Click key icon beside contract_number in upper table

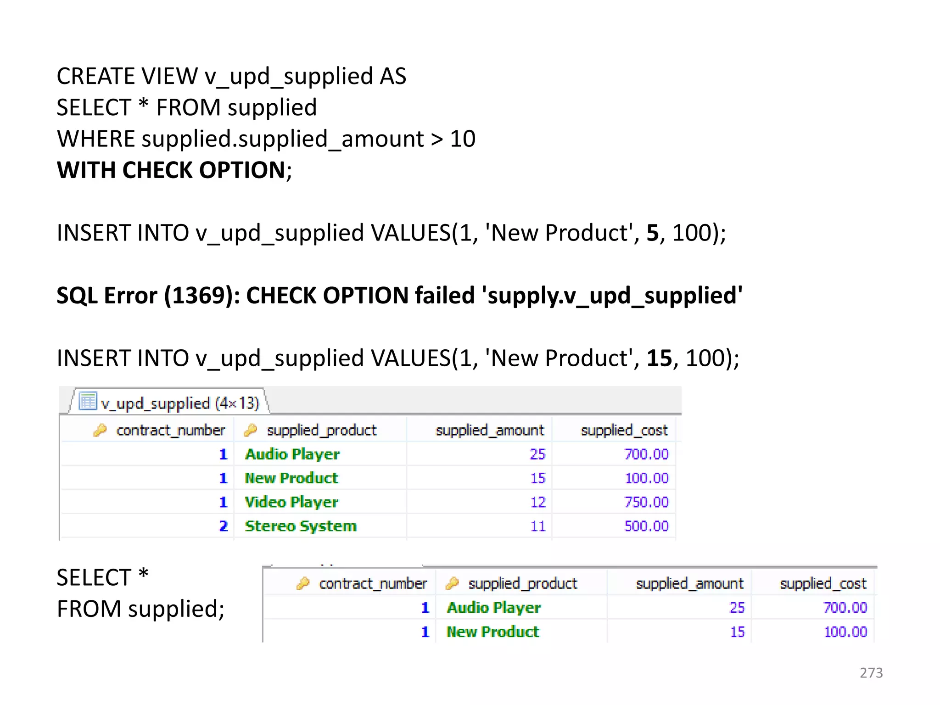pos(100,430)
